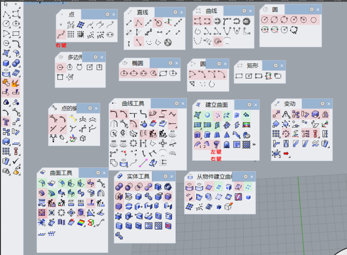Select circle center-radius icon in 圆 panel
The height and width of the screenshot is (255, 347).
point(264,20)
